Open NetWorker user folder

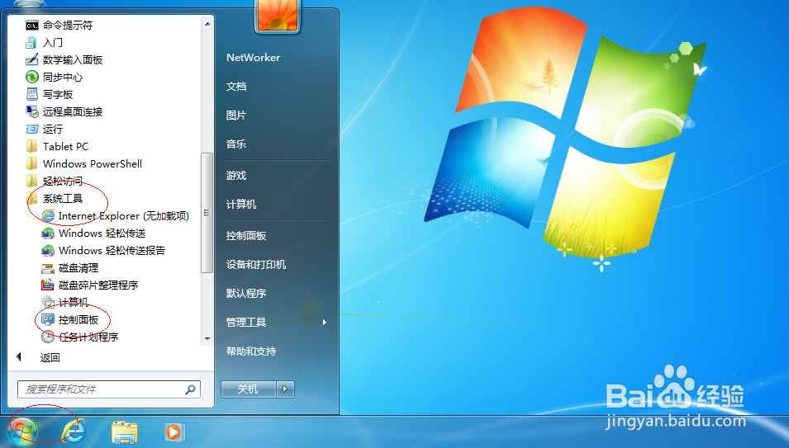point(253,57)
